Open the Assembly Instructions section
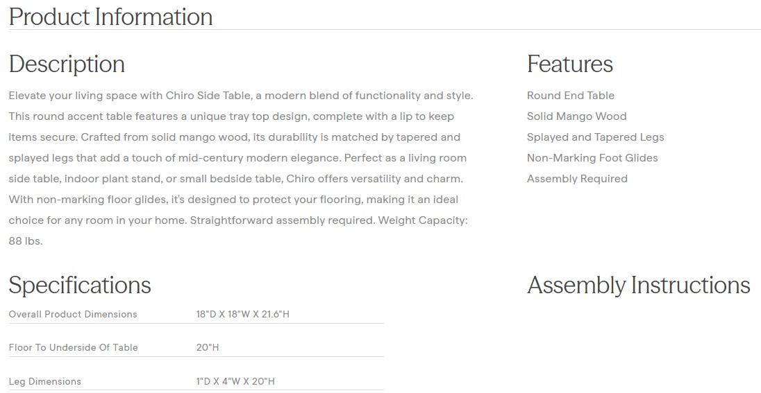Screen dimensions: 761x393 pos(638,285)
